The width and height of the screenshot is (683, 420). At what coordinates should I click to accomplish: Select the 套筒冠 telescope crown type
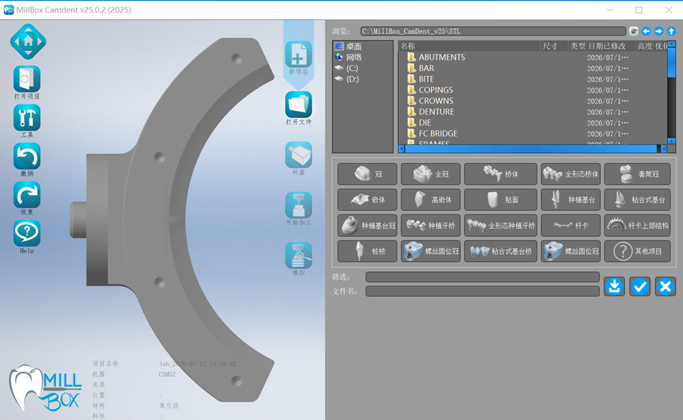pyautogui.click(x=637, y=174)
